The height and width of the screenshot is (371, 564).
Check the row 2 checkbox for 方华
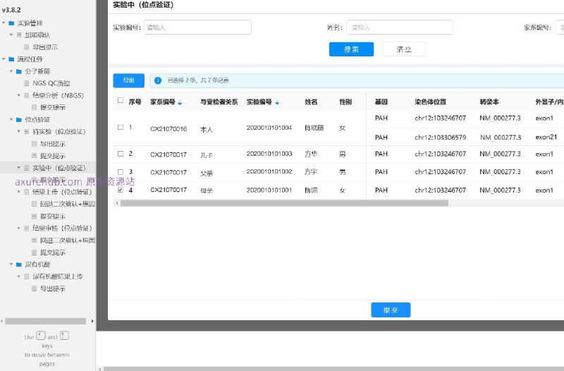click(x=121, y=154)
